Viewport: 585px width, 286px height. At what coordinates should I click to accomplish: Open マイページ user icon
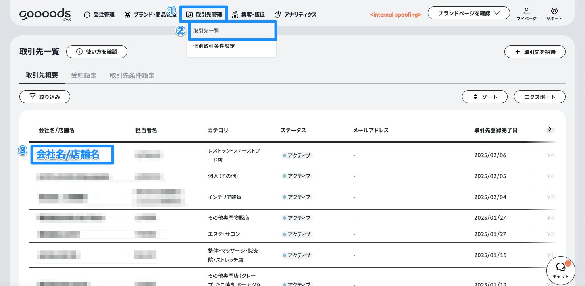tap(526, 14)
